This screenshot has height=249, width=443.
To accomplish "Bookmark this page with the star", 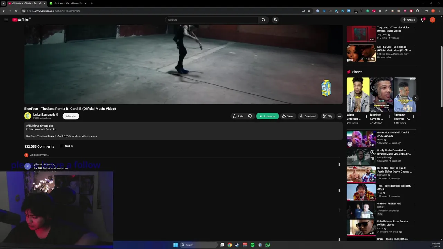I will click(309, 11).
